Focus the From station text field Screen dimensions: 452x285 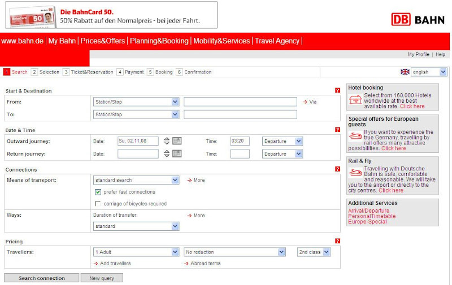click(241, 102)
